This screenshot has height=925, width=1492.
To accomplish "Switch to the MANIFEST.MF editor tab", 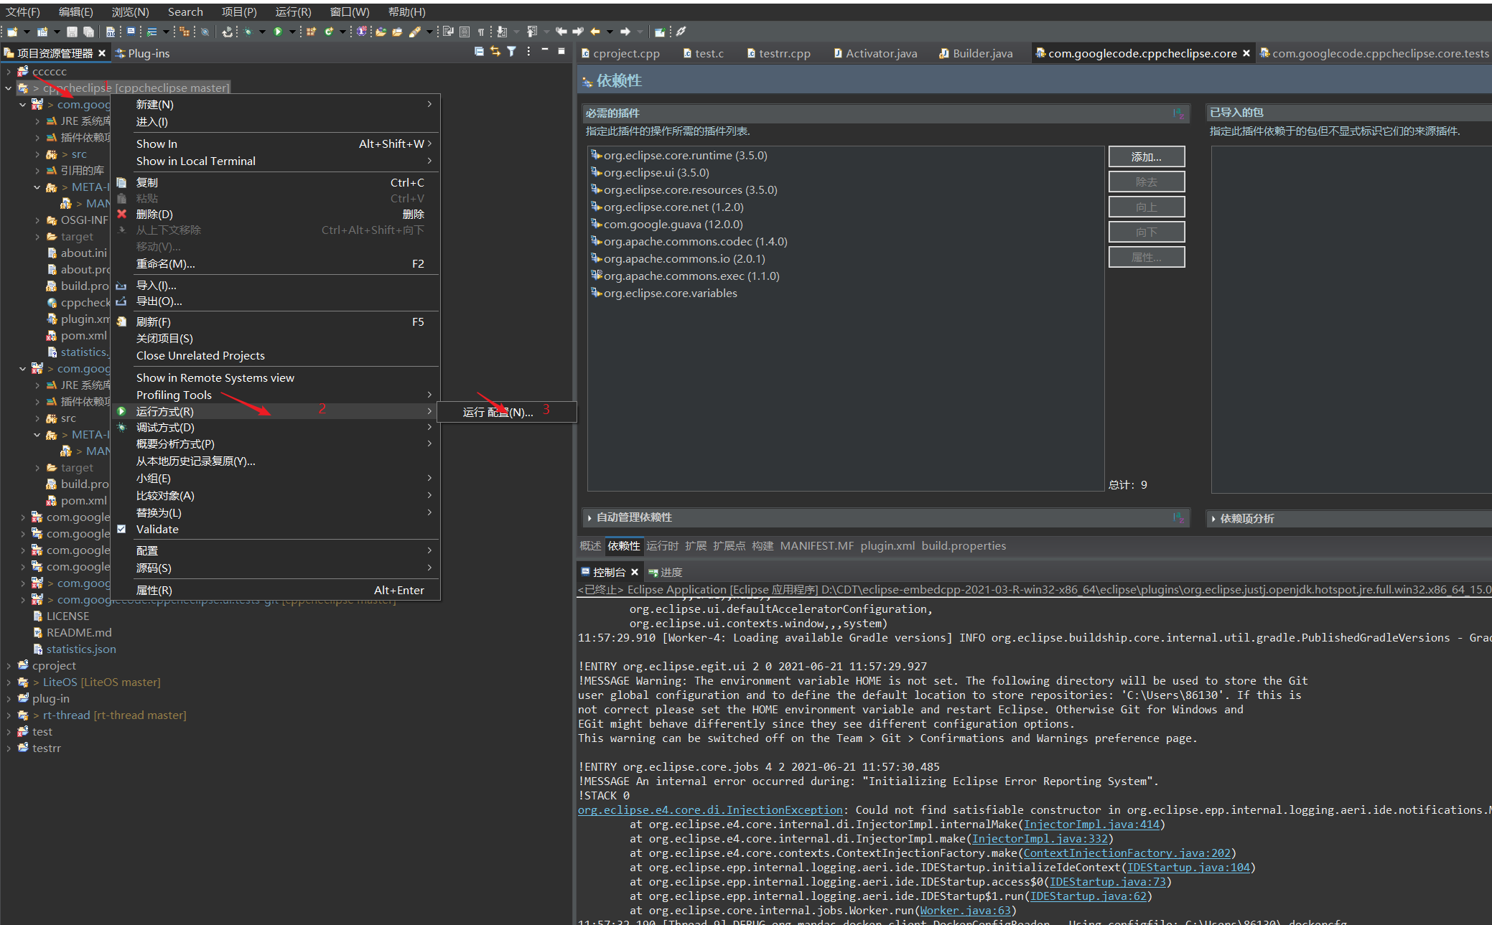I will (816, 546).
